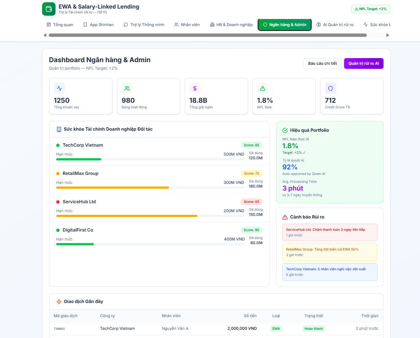
Task: Click the red status dot for ServiceHub Ltd
Action: pos(58,202)
